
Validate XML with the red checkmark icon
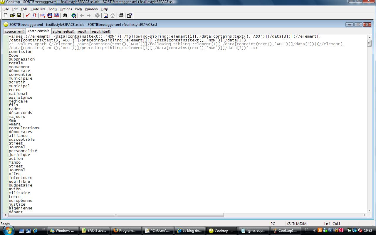point(28,16)
